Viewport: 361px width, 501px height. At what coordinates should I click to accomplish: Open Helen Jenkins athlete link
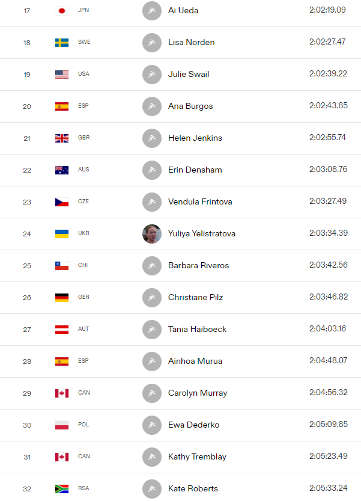pyautogui.click(x=195, y=138)
